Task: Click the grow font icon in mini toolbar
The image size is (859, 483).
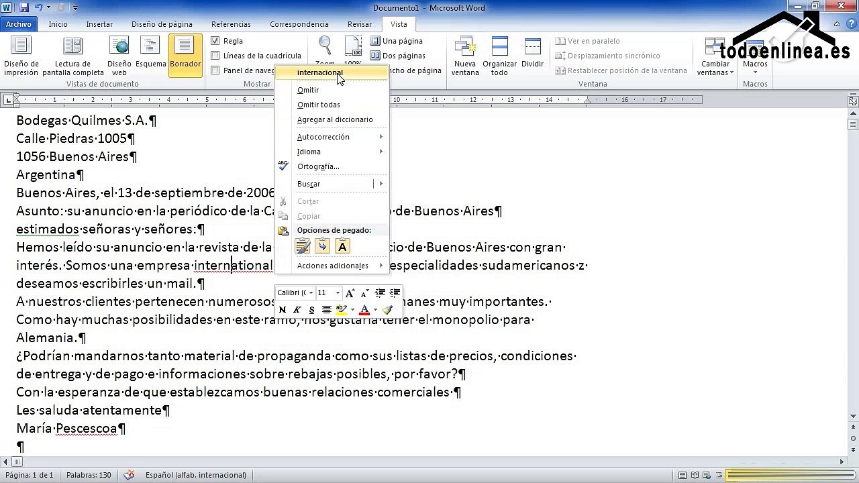Action: coord(350,293)
